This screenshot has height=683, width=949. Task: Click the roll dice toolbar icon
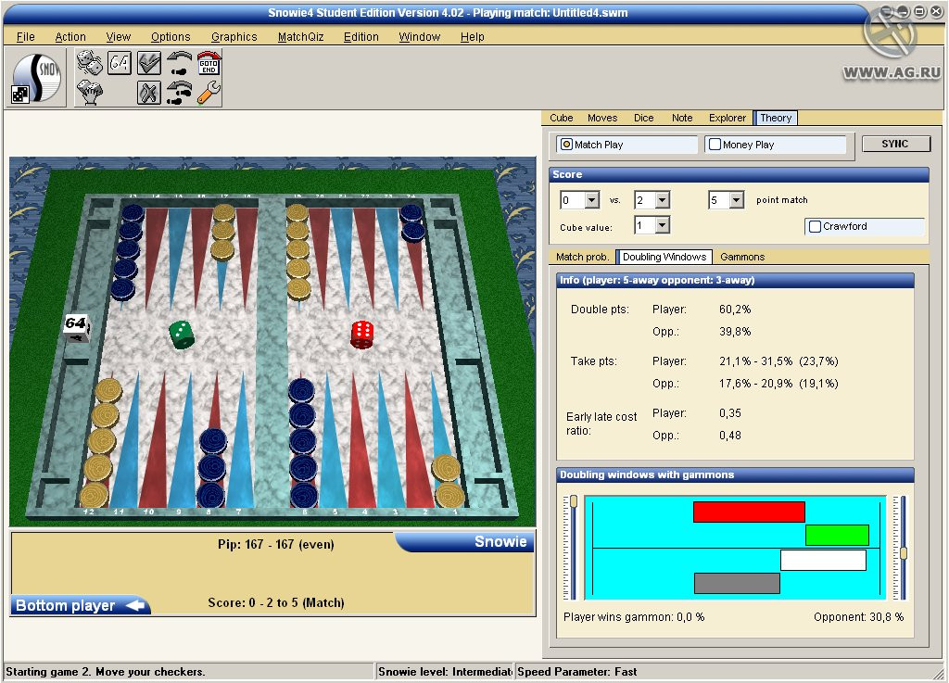coord(90,63)
